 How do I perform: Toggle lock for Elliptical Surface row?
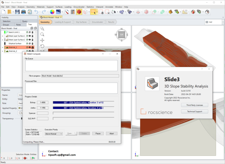coord(33,43)
